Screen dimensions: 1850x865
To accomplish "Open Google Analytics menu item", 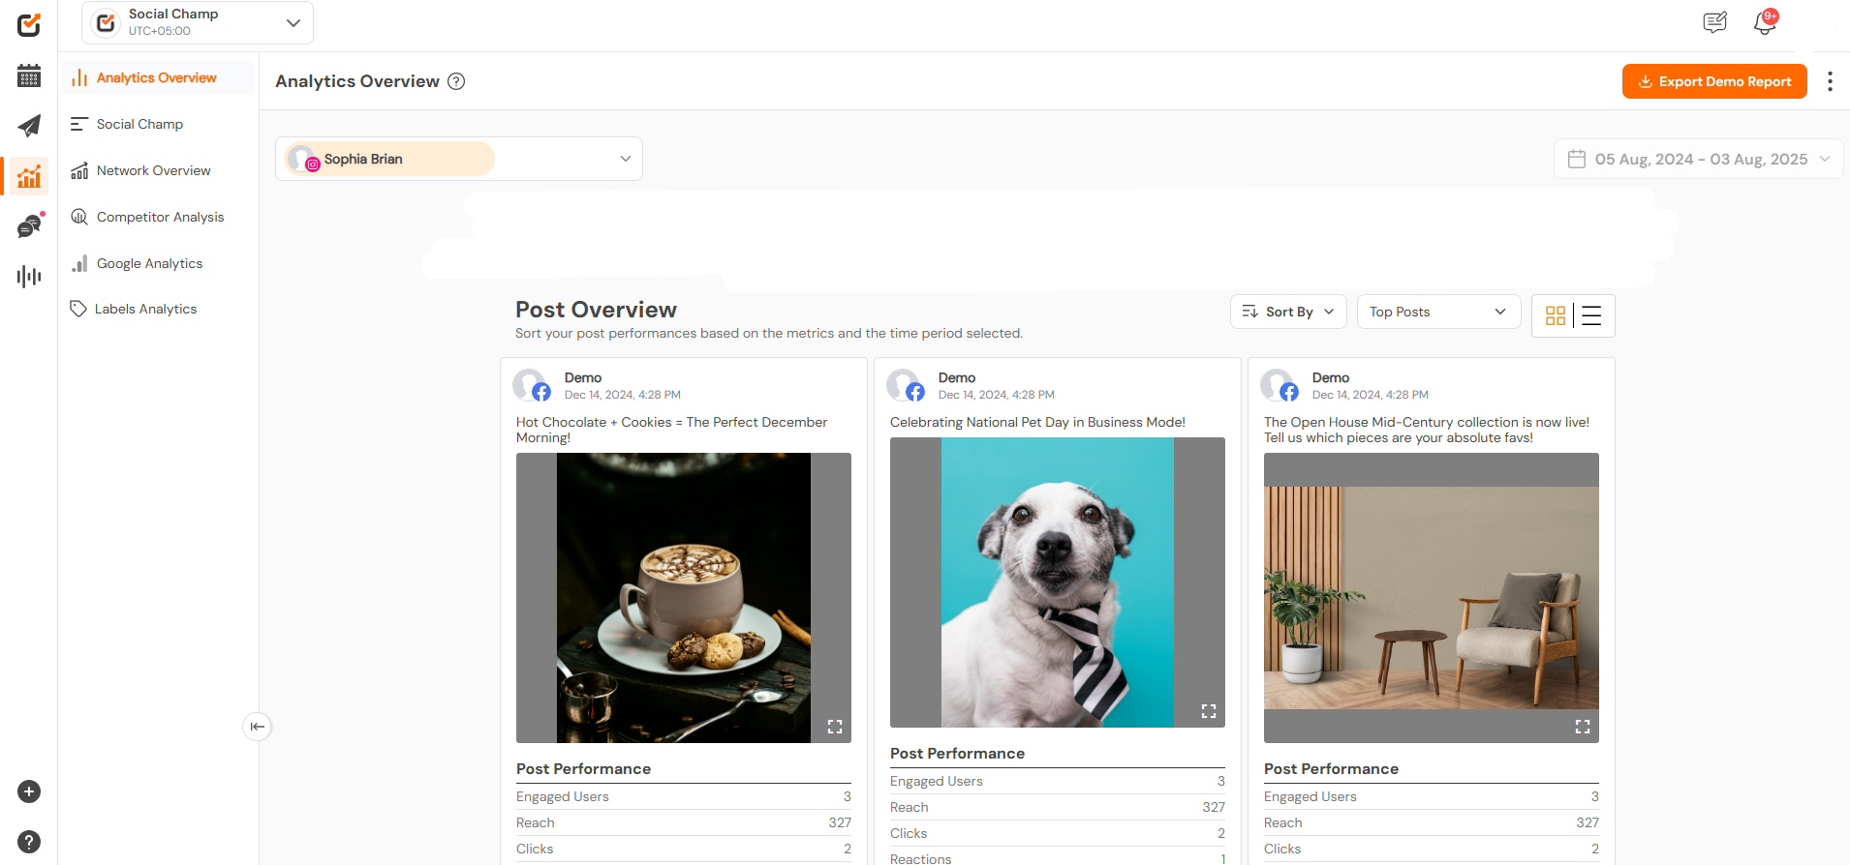I will (159, 263).
